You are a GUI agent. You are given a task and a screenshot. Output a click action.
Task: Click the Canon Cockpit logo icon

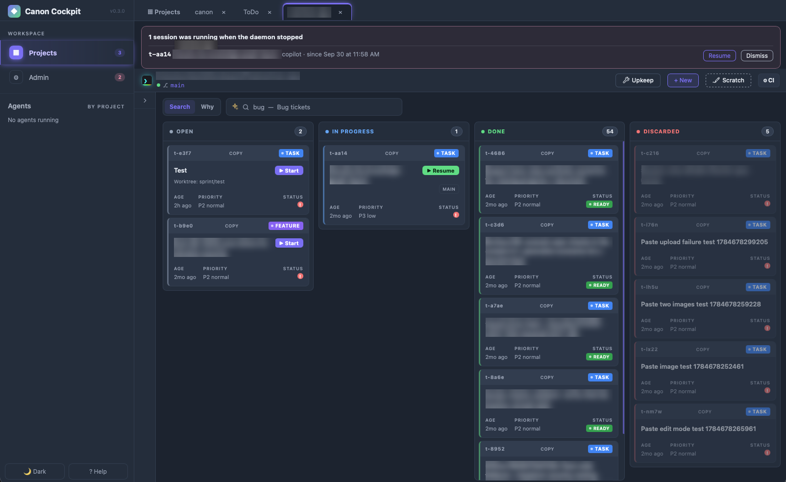pos(14,11)
